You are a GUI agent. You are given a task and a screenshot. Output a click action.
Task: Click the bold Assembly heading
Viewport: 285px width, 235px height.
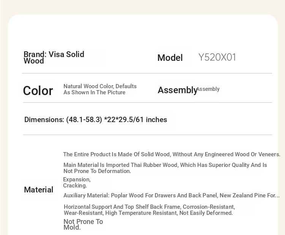click(x=177, y=90)
